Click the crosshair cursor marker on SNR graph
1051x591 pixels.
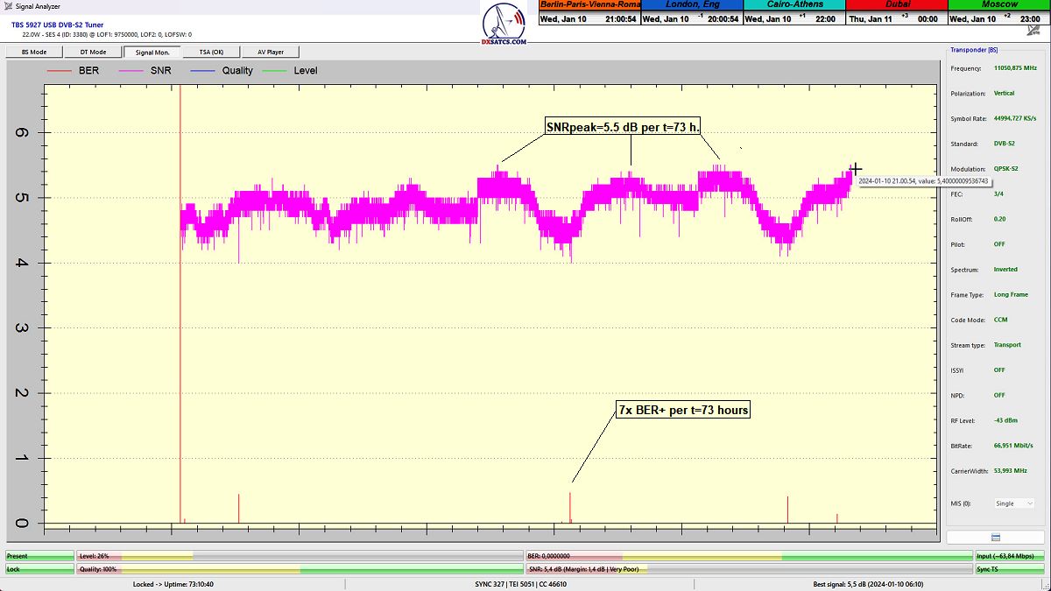[855, 169]
